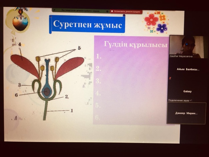Click label 5 near the stamens
This screenshot has width=209, height=157.
(79, 48)
